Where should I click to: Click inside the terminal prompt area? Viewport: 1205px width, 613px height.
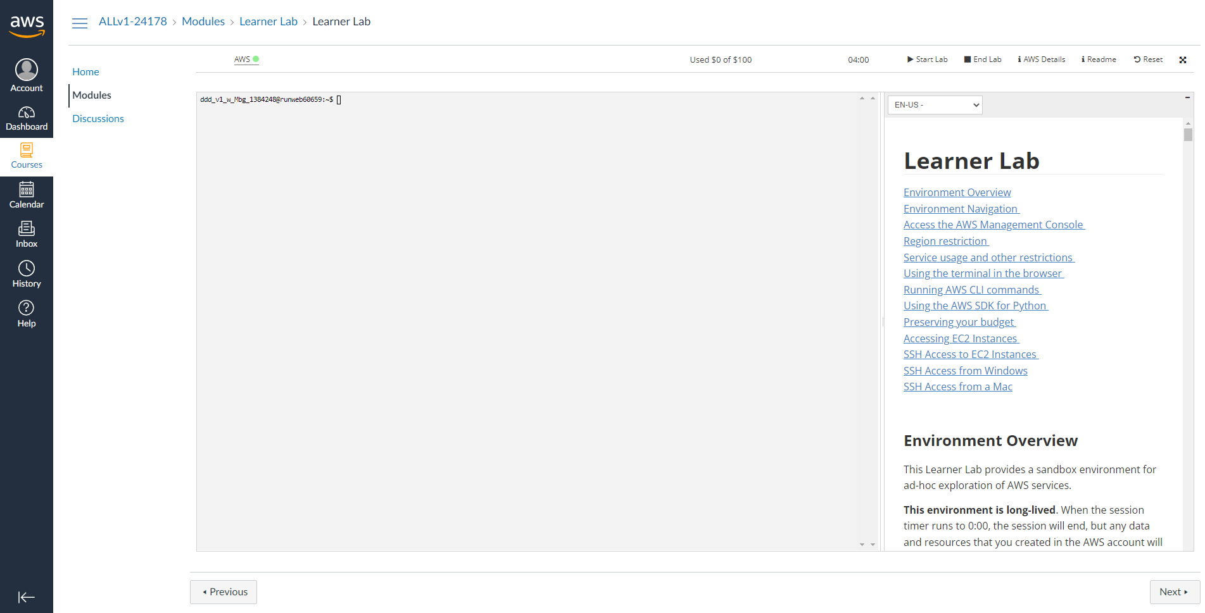[x=526, y=316]
